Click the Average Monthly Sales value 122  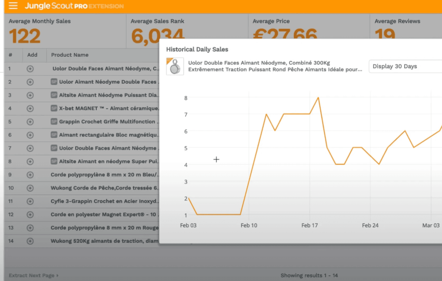click(25, 36)
